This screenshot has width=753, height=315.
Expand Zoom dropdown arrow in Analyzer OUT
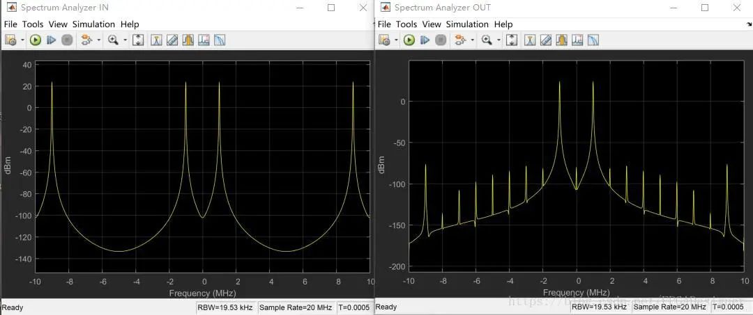point(499,40)
